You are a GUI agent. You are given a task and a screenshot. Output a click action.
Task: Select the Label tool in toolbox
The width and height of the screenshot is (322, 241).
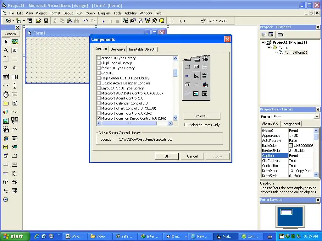pyautogui.click(x=6, y=51)
